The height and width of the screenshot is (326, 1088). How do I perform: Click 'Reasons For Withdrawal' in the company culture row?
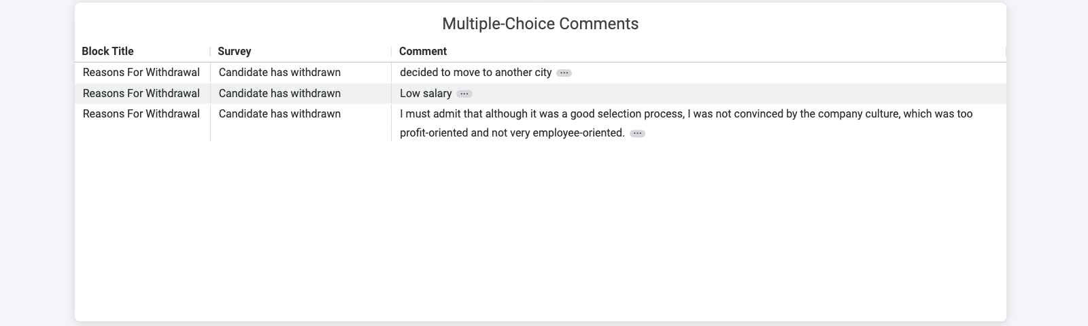(x=141, y=114)
